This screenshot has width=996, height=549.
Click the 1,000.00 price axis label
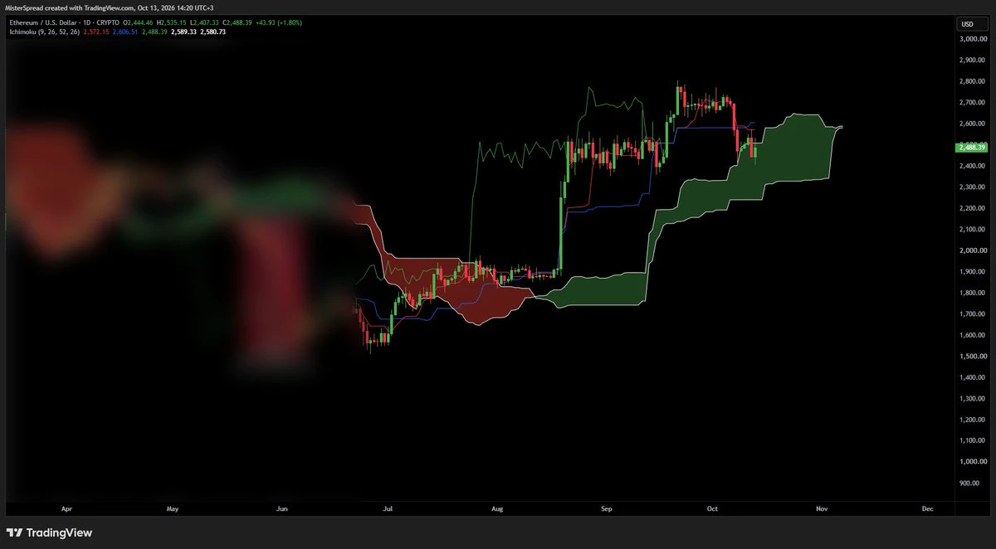tap(972, 462)
